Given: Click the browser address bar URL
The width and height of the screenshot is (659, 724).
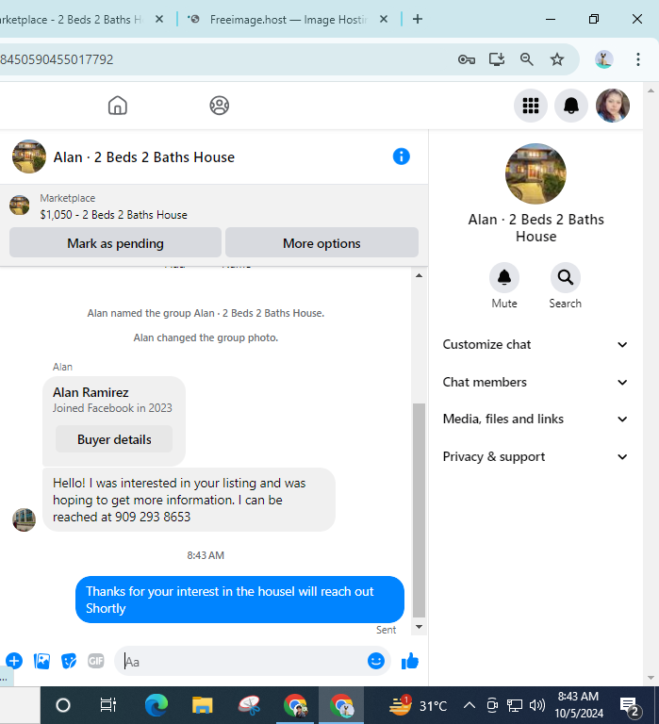Looking at the screenshot, I should coord(57,59).
